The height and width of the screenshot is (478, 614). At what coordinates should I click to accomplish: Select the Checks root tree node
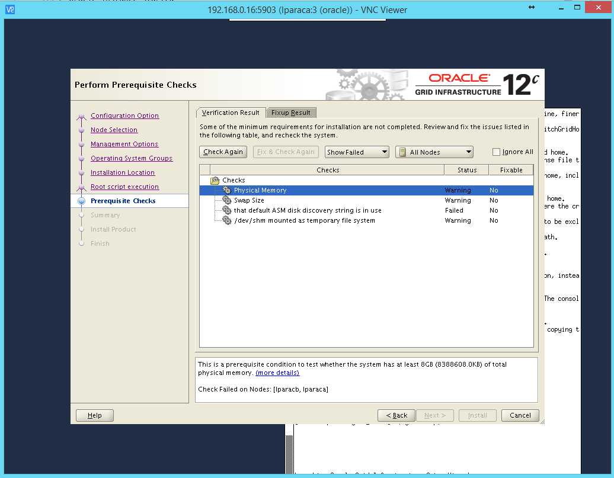[234, 180]
